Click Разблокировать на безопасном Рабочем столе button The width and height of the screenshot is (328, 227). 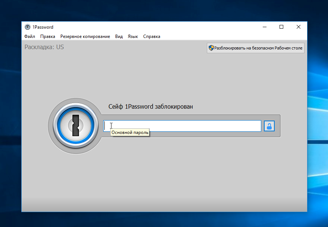[255, 48]
